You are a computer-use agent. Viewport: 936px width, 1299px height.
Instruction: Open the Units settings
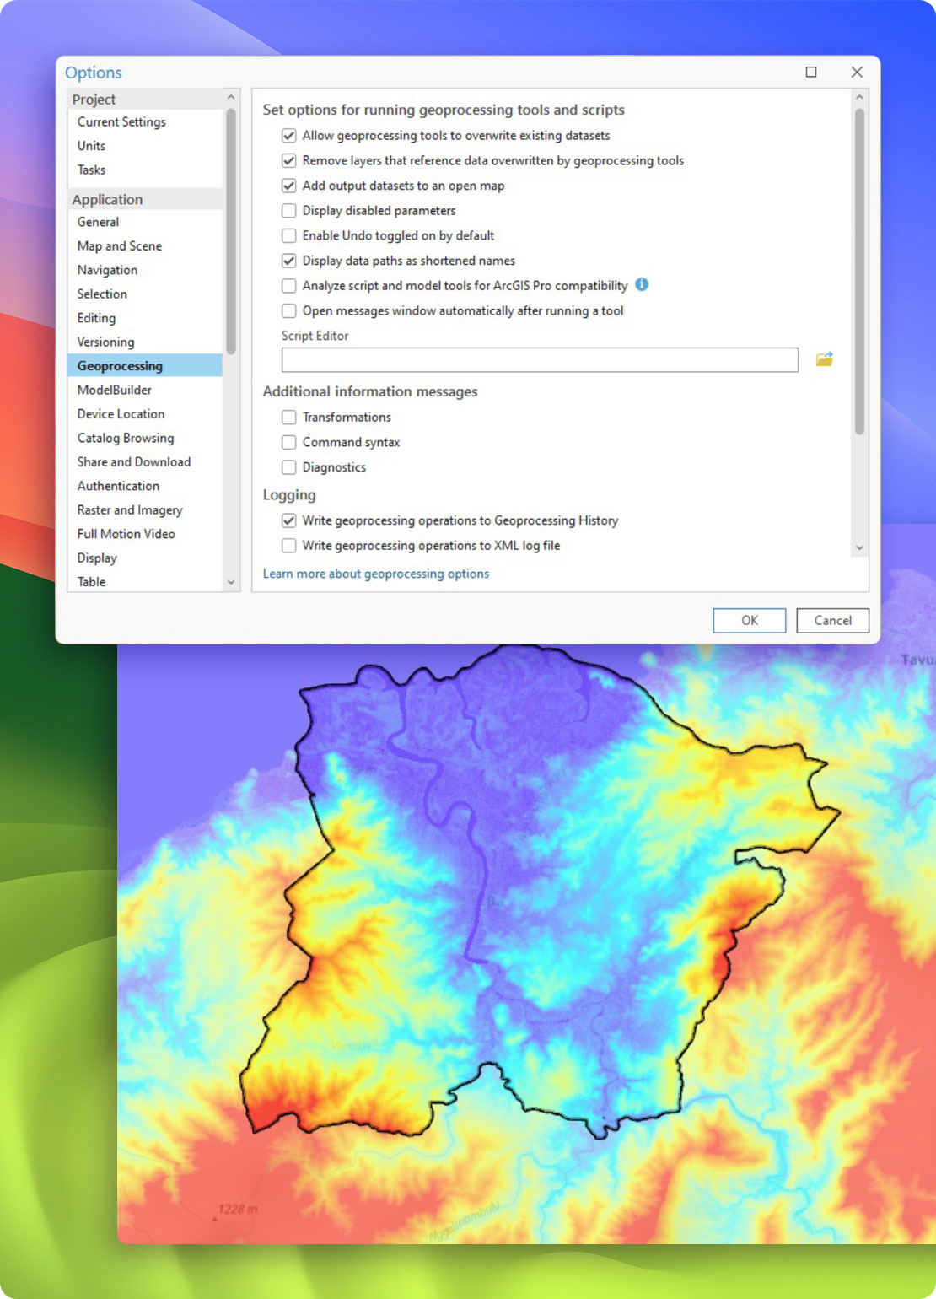[90, 145]
